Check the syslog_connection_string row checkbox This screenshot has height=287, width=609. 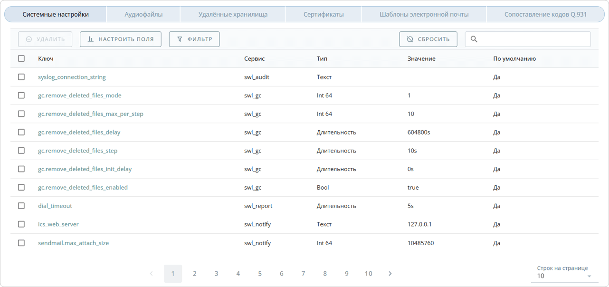tap(21, 77)
